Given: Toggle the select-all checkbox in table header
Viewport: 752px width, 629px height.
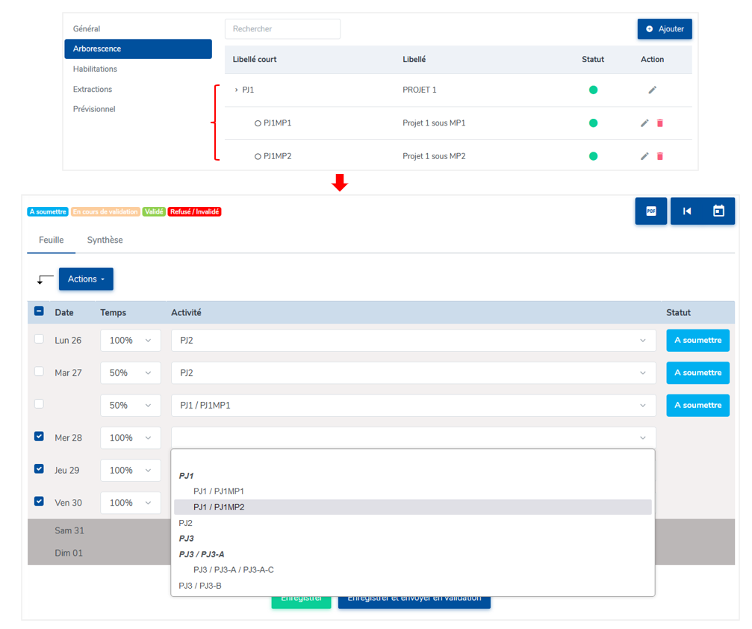Looking at the screenshot, I should 39,312.
